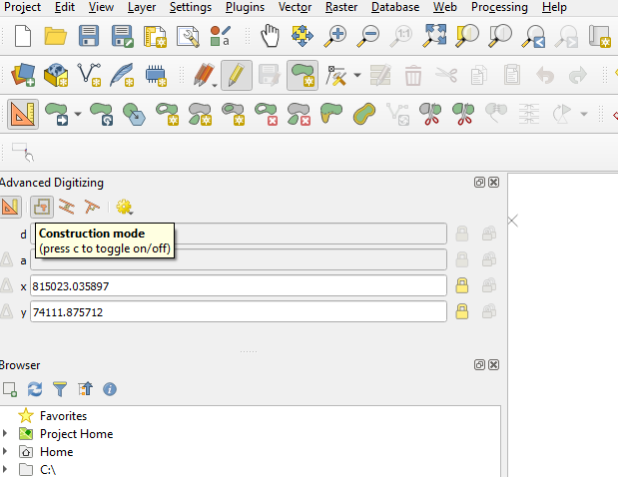This screenshot has height=477, width=618.
Task: Enable the Advanced Digitizing tools button
Action: click(10, 207)
